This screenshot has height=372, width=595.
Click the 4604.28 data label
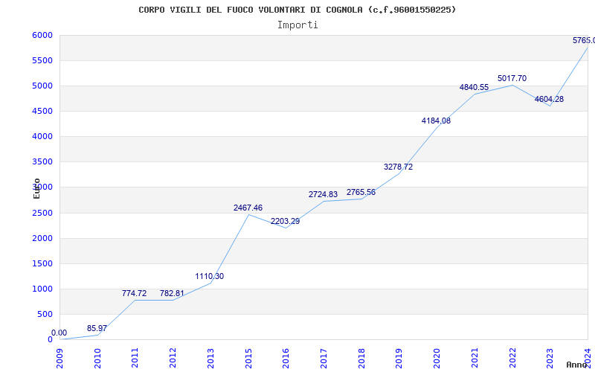pyautogui.click(x=549, y=99)
